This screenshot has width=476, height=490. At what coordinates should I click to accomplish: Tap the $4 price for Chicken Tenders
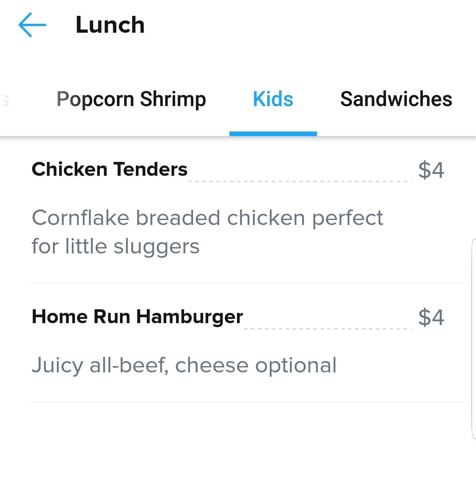point(431,170)
